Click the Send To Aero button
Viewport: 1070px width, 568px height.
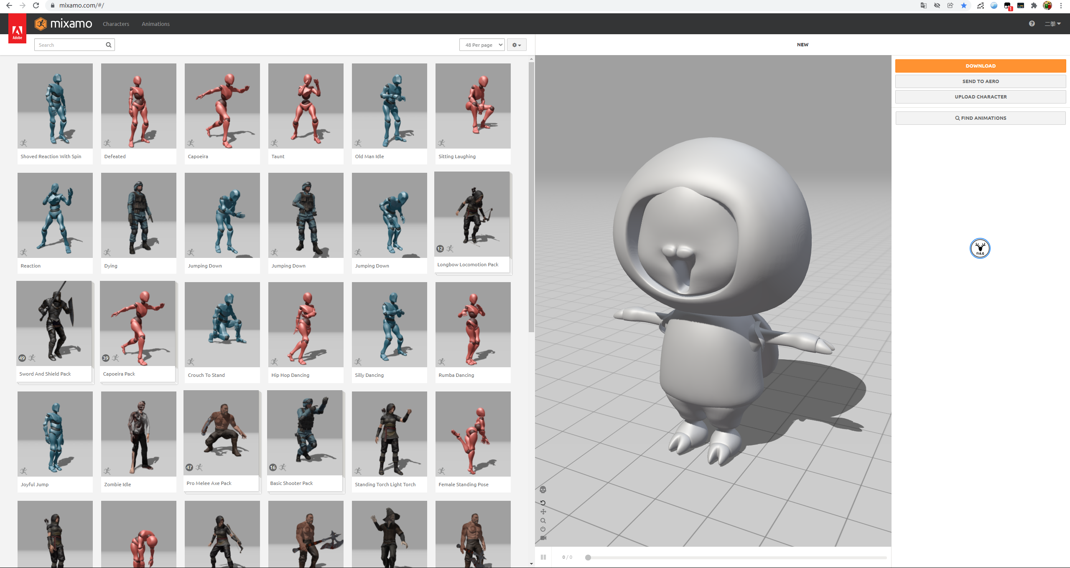click(981, 81)
